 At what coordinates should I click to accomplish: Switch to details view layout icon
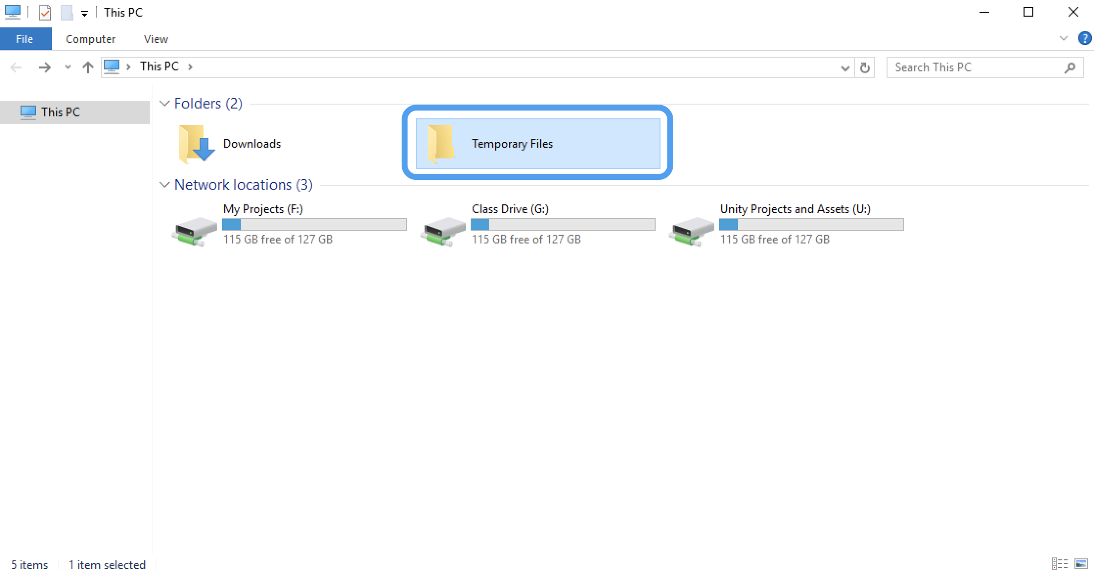[x=1059, y=564]
